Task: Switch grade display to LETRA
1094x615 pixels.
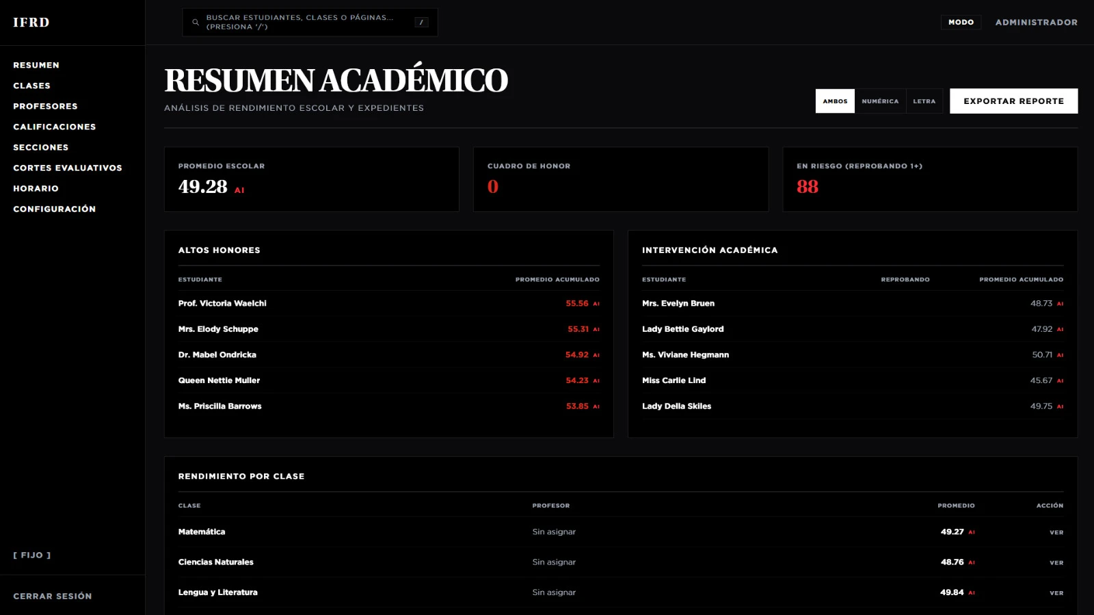Action: coord(924,101)
